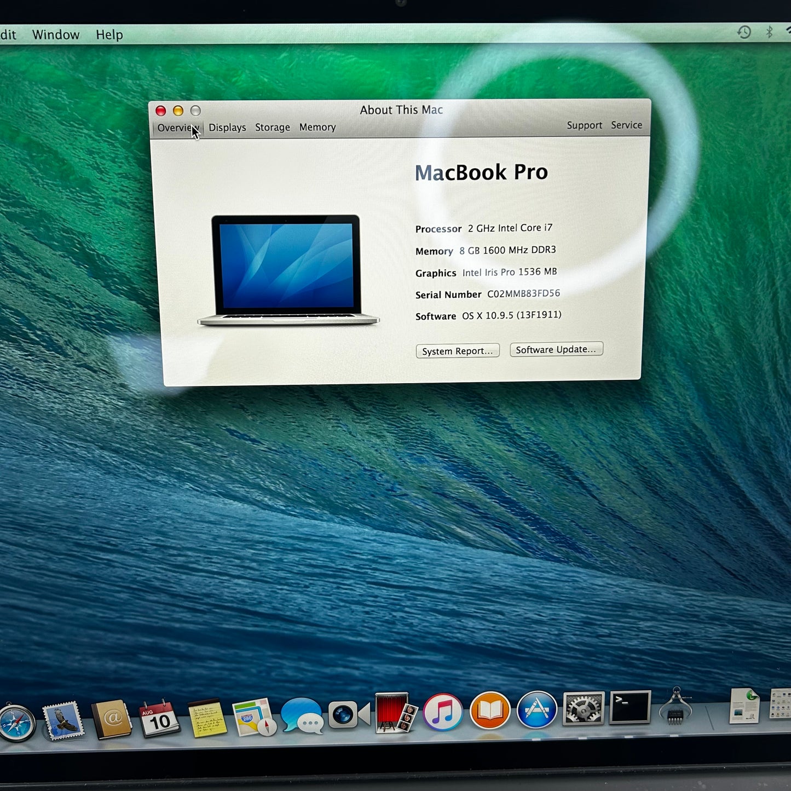The image size is (791, 791).
Task: Launch Mail stamp icon in the Dock
Action: coord(64,720)
